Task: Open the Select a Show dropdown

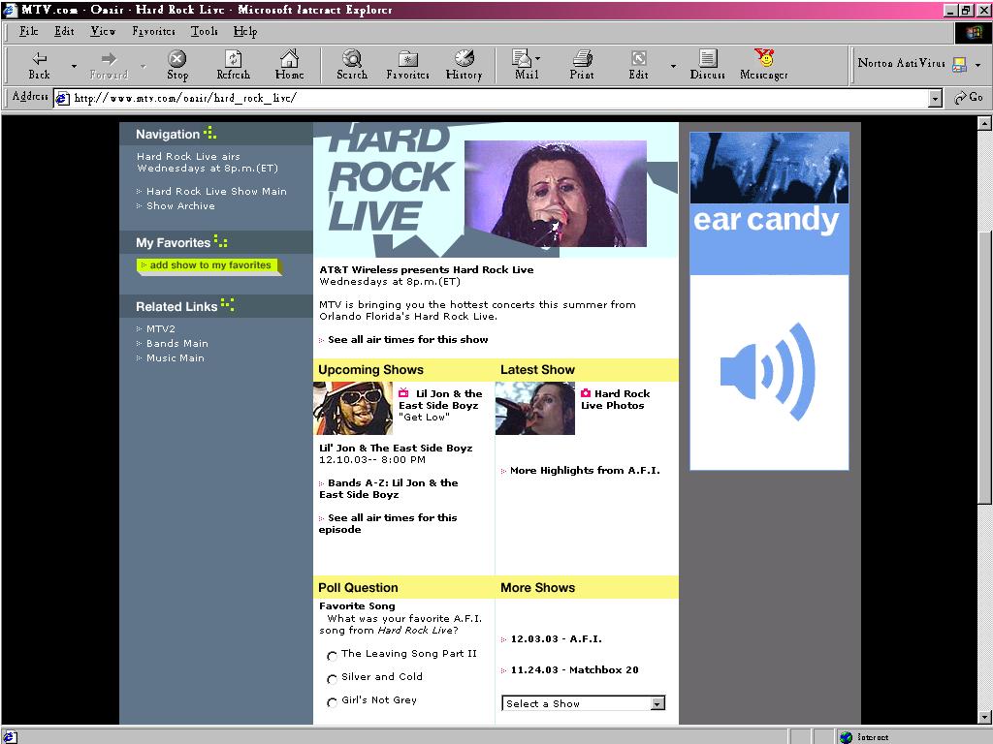Action: 583,703
